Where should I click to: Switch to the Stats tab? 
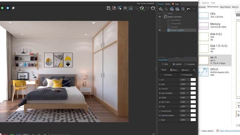pos(168,4)
